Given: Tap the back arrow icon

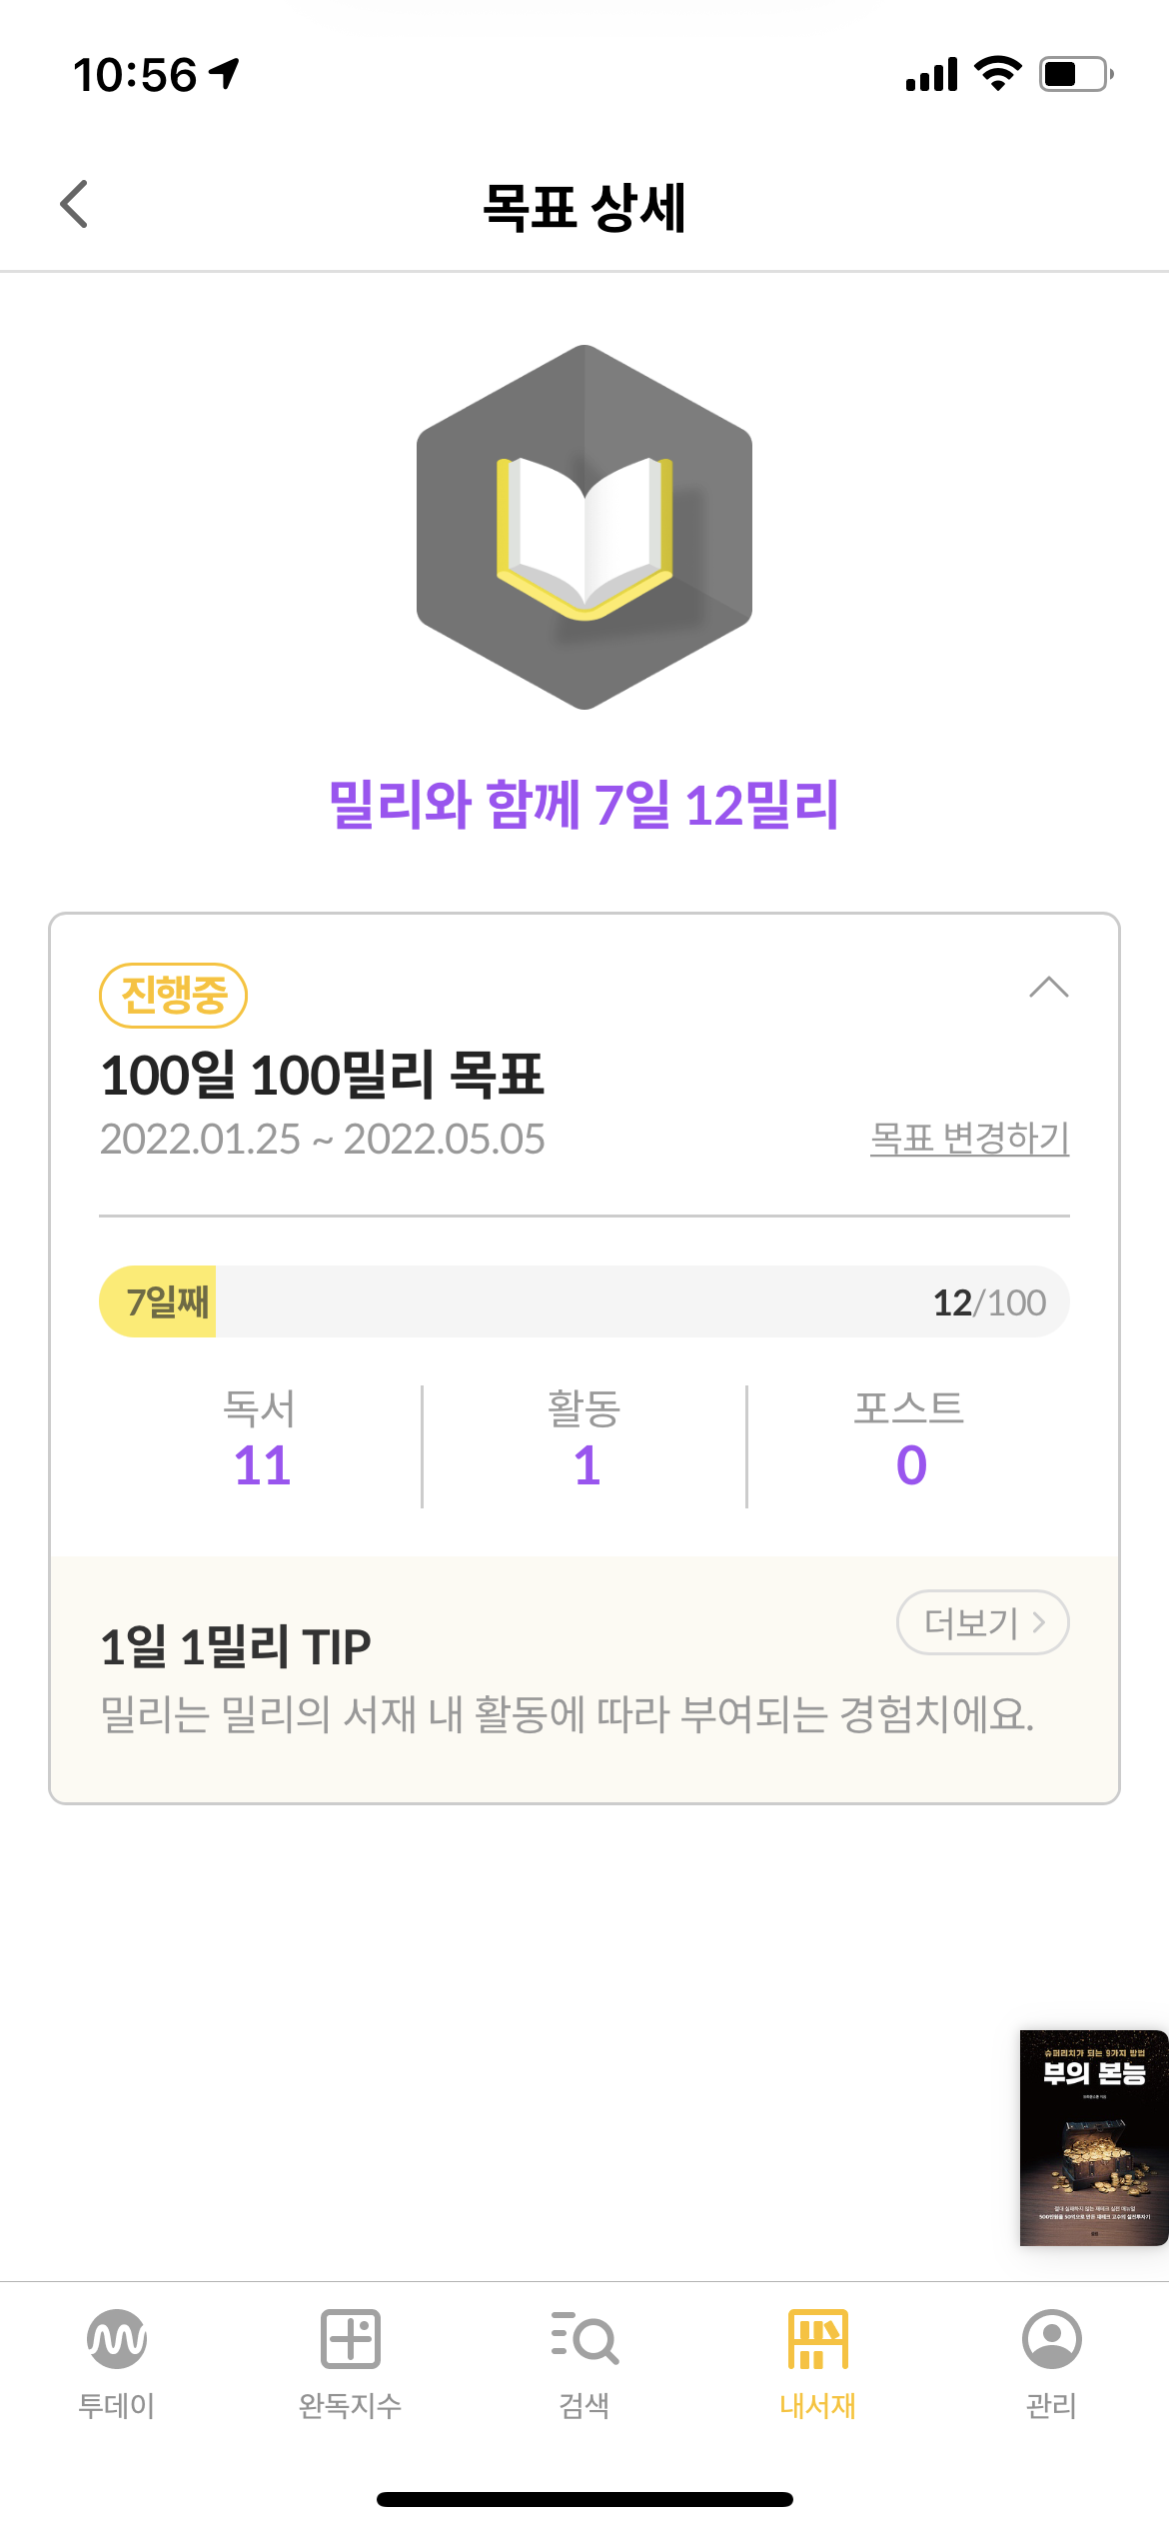Looking at the screenshot, I should click(x=75, y=205).
